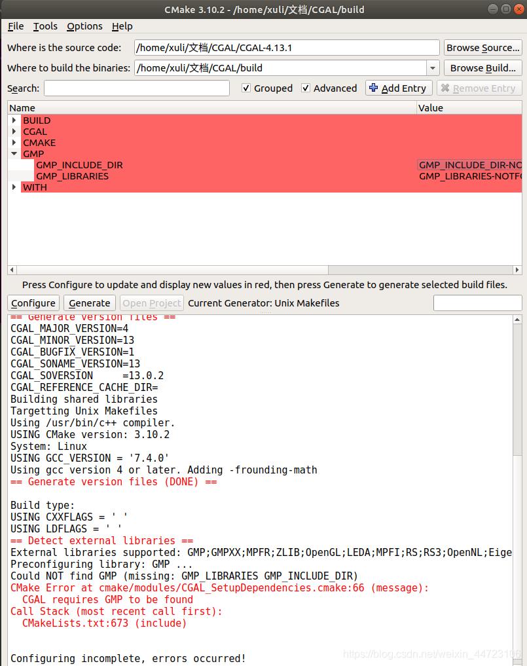This screenshot has height=666, width=527.
Task: Click the Configure button
Action: click(33, 303)
